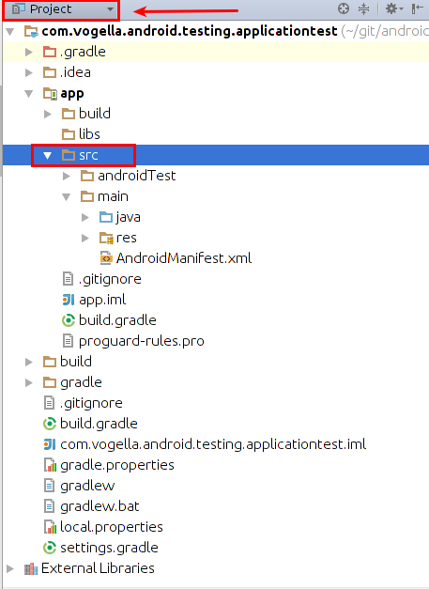Select the proguard-rules.pro file name

pyautogui.click(x=142, y=341)
